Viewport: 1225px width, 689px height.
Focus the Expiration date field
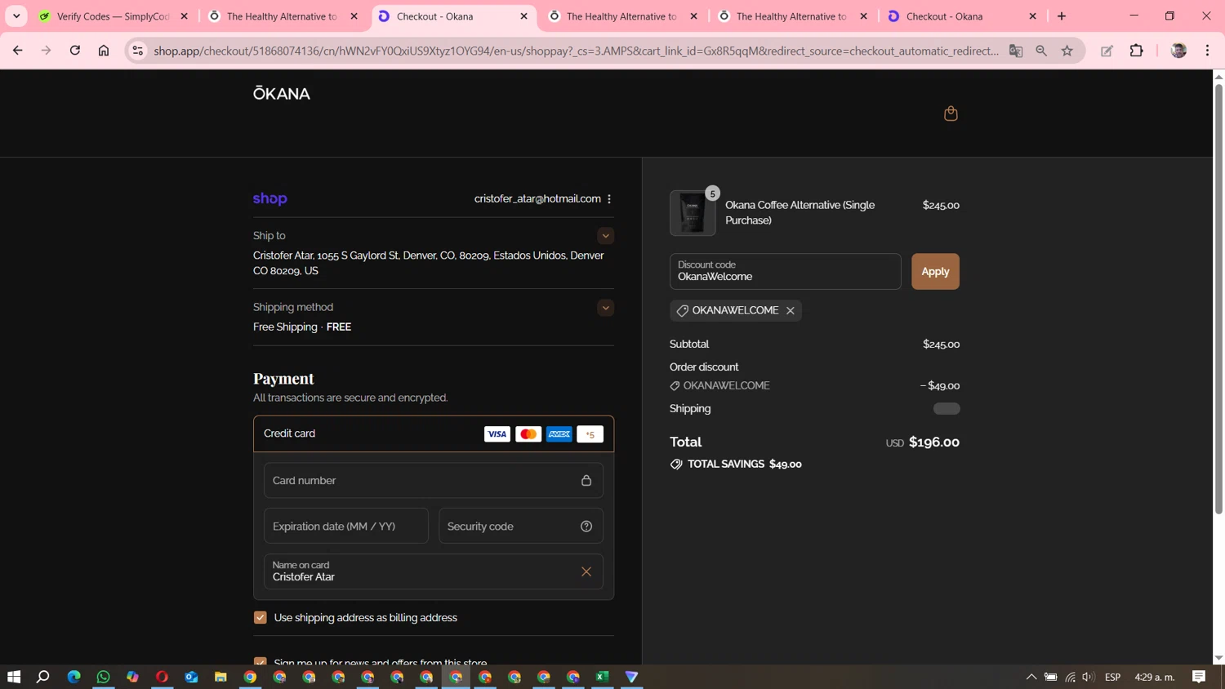[x=346, y=527]
